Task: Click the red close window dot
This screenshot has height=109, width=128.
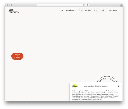Action: [x=7, y=5]
